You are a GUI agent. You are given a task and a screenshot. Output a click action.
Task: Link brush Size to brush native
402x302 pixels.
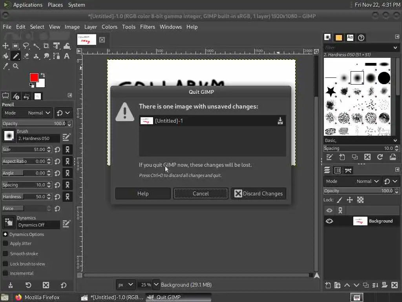click(x=68, y=149)
